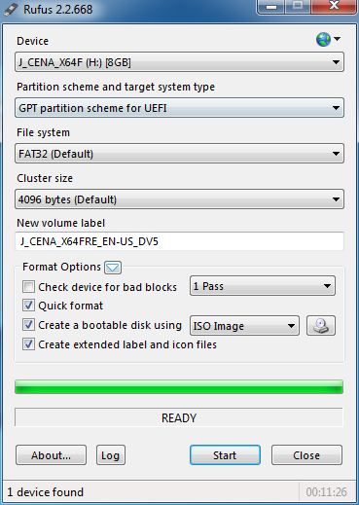
Task: Expand the Cluster size dropdown
Action: (x=179, y=199)
